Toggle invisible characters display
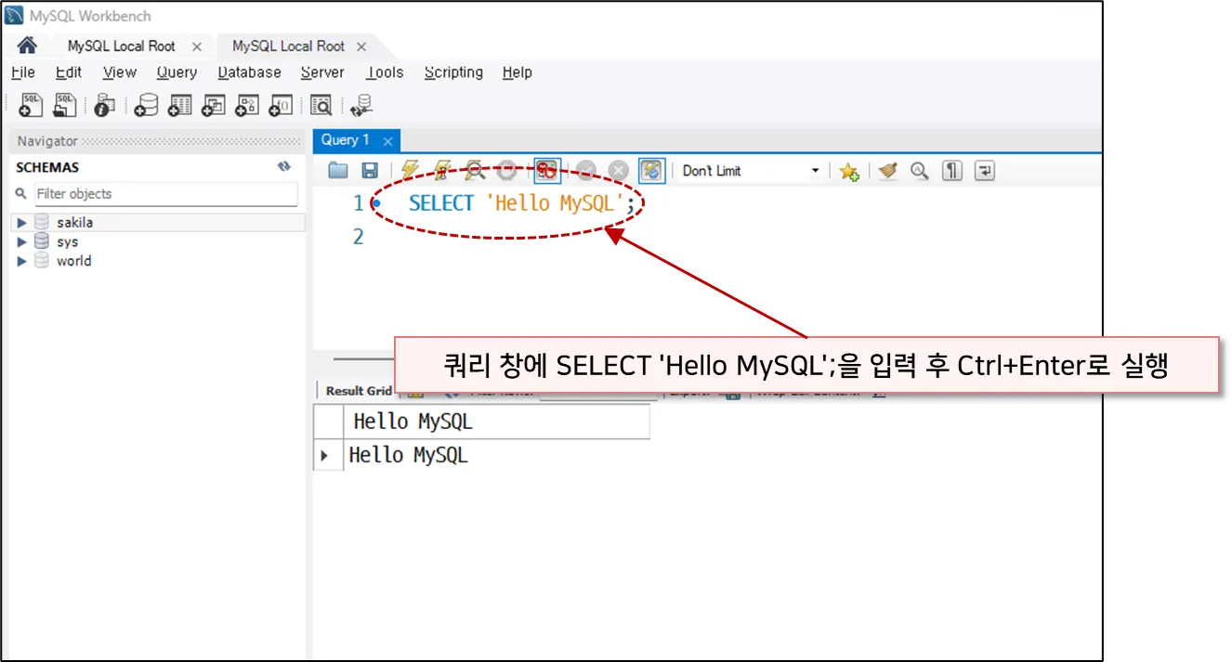The height and width of the screenshot is (662, 1232). coord(952,171)
